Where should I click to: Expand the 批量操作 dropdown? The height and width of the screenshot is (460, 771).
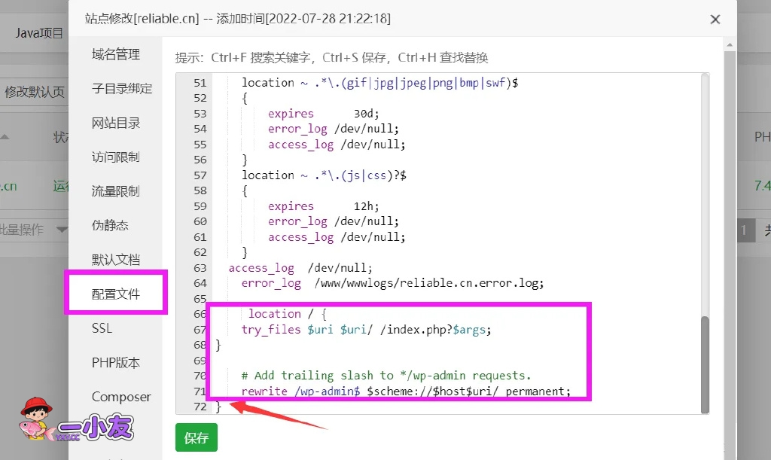[33, 230]
